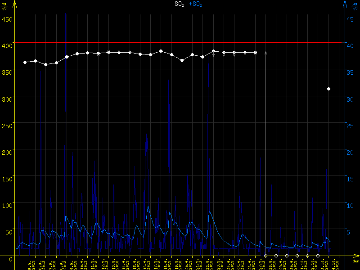
Task: Click the isolated white data point at far right
Action: point(329,89)
